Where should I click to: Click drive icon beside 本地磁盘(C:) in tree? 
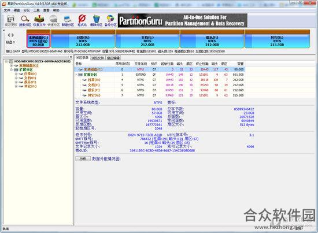point(16,65)
